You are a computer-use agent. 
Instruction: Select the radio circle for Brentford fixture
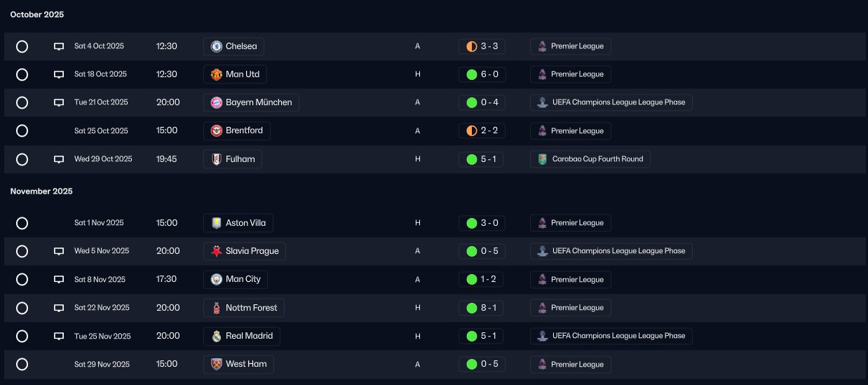[22, 131]
